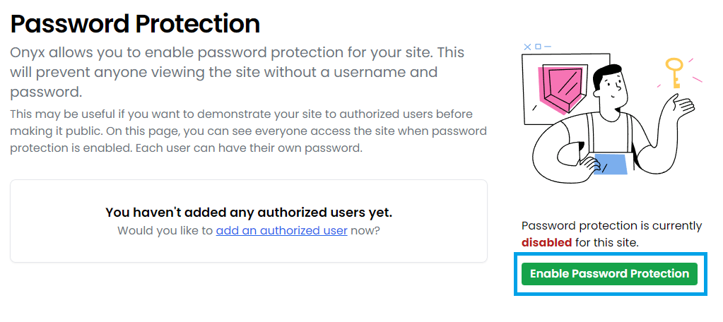Click the blue X icon above the illustration
Viewport: 723px width, 322px height.
527,47
